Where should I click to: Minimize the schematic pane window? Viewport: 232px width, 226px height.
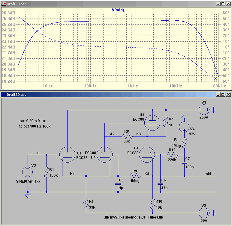point(218,95)
